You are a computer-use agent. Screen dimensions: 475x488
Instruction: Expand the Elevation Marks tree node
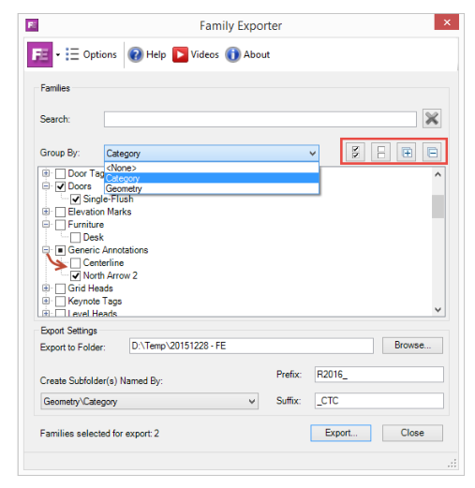click(x=46, y=212)
